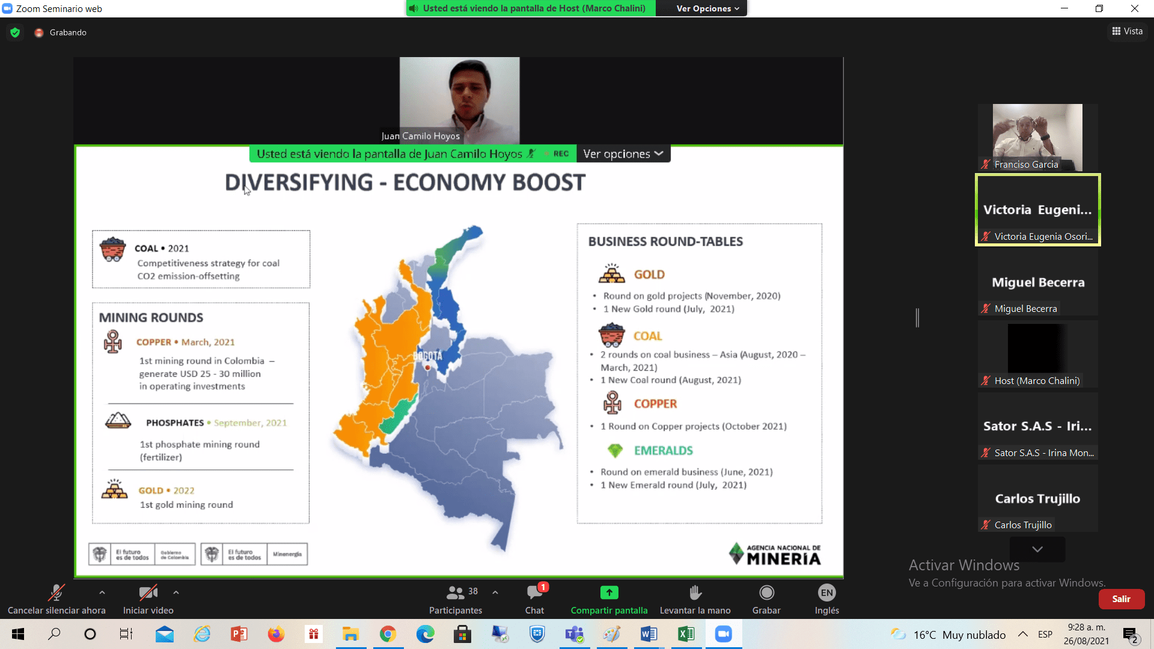Open PowerPoint from the taskbar
This screenshot has height=649, width=1154.
pyautogui.click(x=239, y=634)
